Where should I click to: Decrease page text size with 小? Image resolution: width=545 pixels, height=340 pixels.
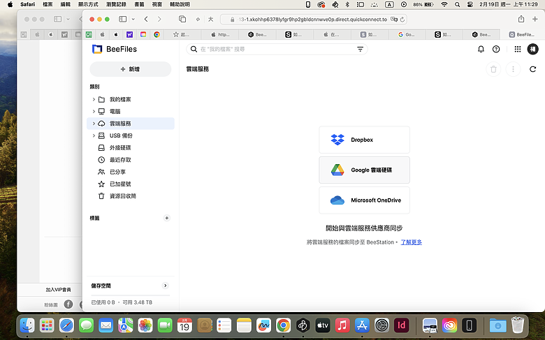[198, 20]
